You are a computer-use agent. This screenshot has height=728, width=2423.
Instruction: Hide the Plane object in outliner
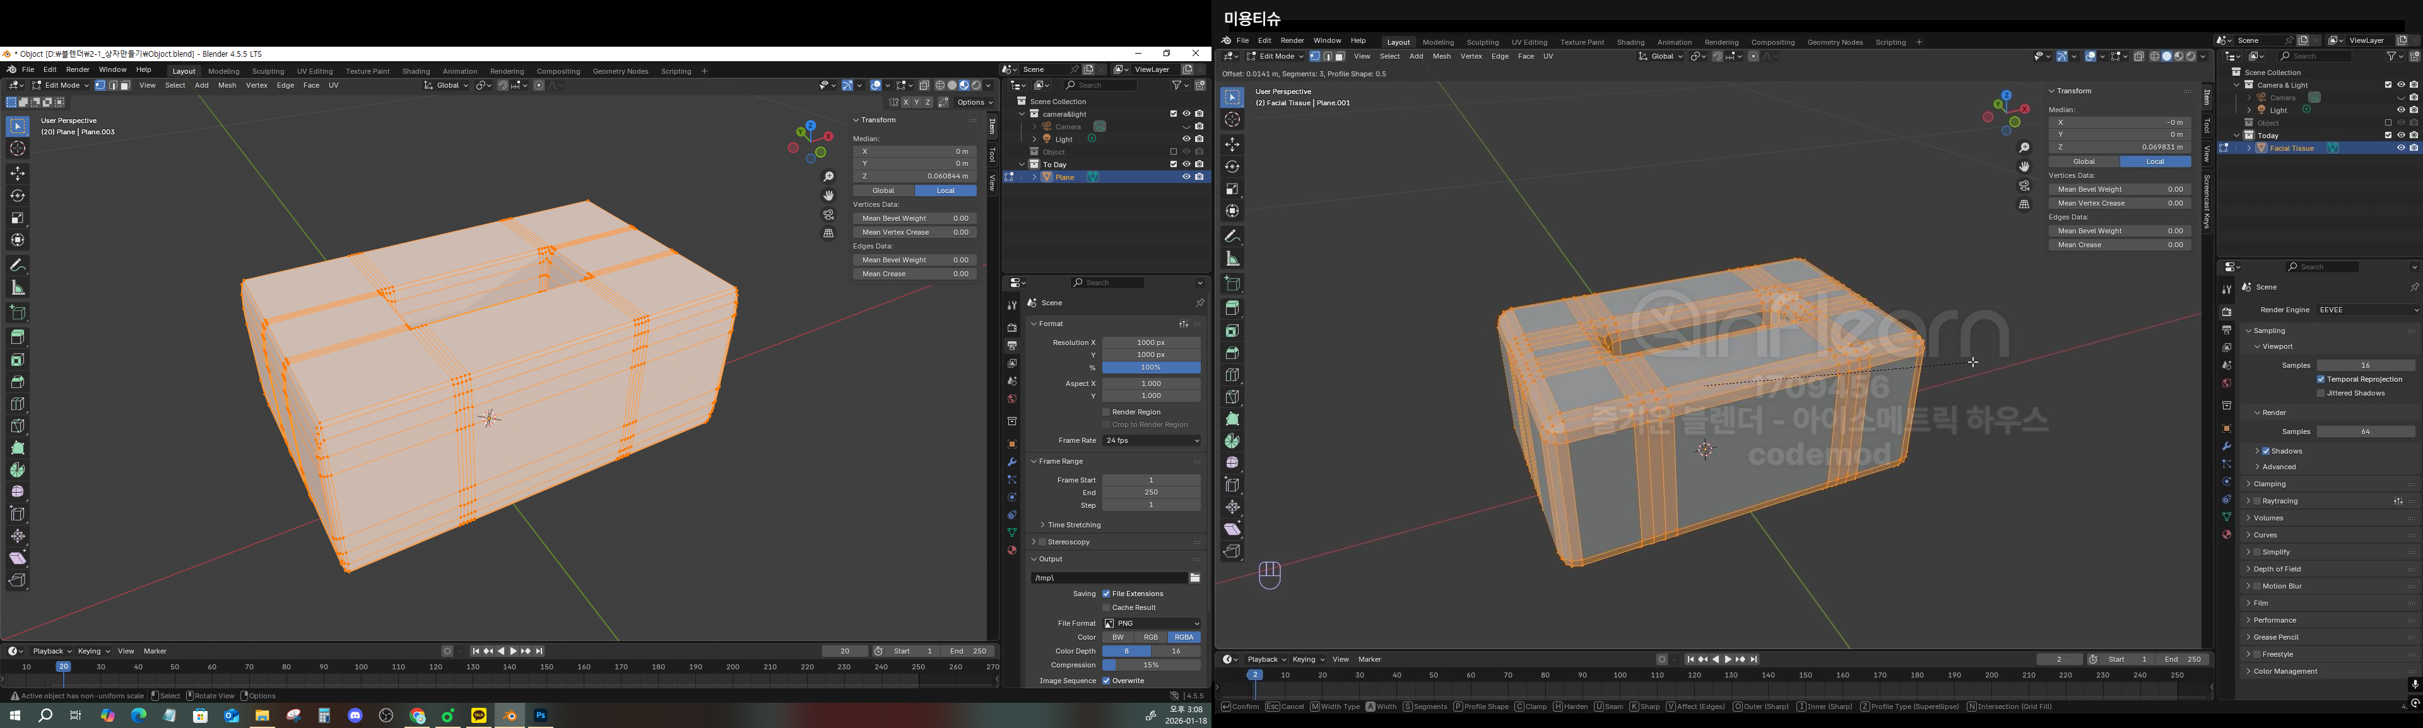tap(1185, 177)
